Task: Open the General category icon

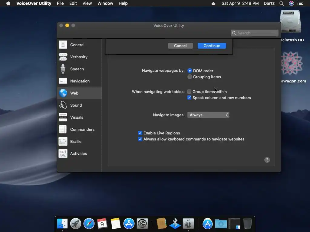Action: tap(63, 45)
